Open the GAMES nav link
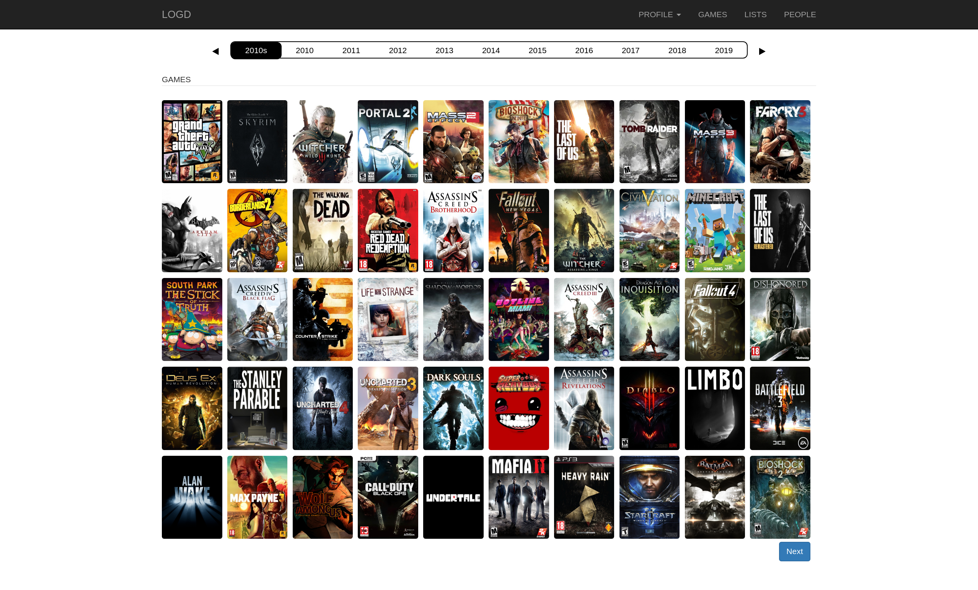 pos(712,15)
